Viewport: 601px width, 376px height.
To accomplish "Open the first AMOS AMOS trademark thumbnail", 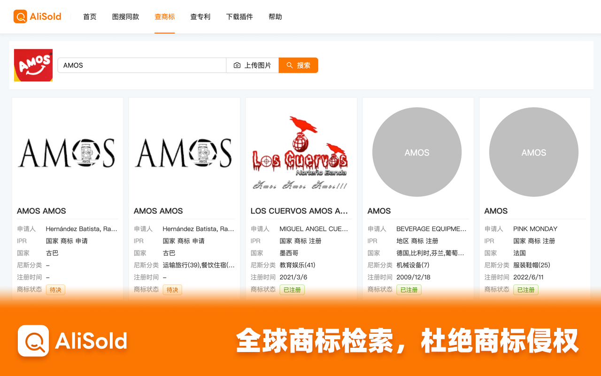I will [67, 152].
